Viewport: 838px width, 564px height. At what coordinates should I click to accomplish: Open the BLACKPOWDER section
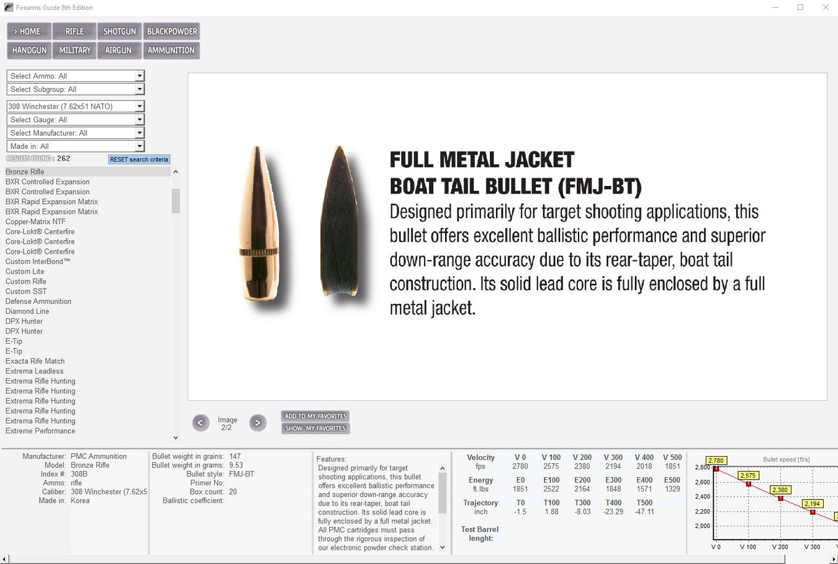172,31
